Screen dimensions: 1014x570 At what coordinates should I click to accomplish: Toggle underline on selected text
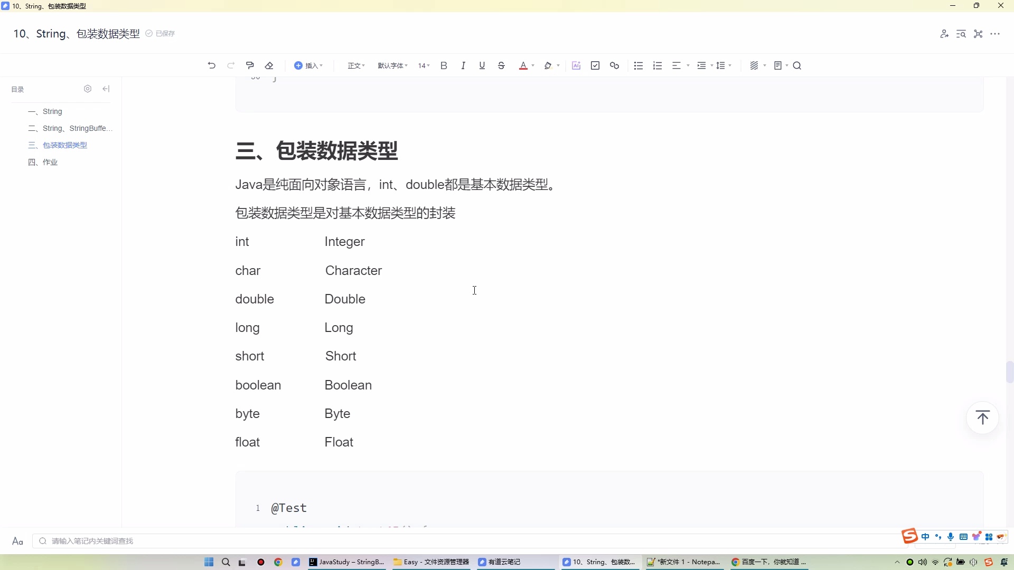(482, 65)
